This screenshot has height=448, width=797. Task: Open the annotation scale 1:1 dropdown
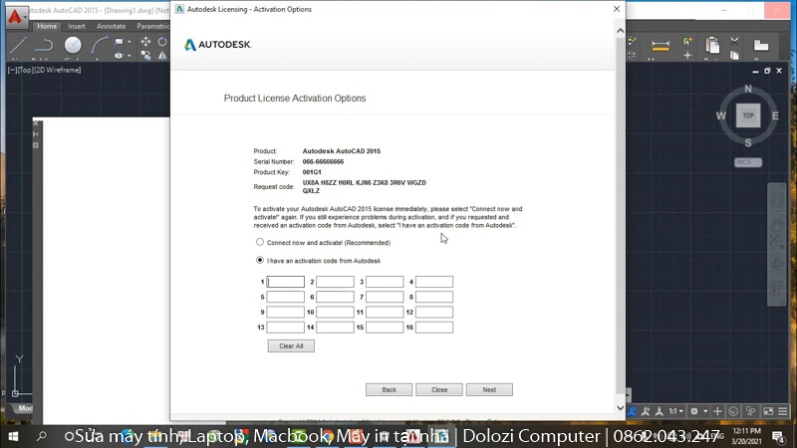point(676,411)
